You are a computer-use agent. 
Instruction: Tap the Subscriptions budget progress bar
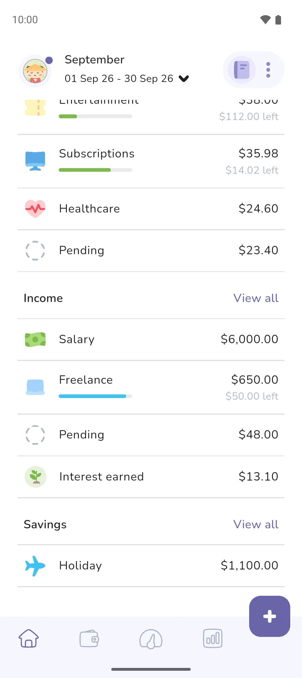point(95,170)
